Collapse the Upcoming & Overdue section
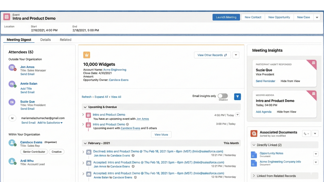 [85, 107]
